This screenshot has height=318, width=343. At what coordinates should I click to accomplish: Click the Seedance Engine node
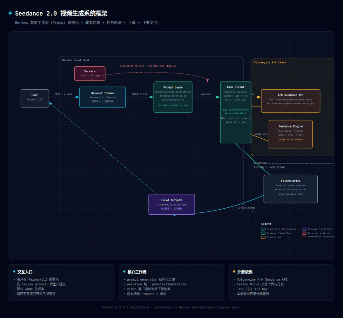click(x=290, y=134)
